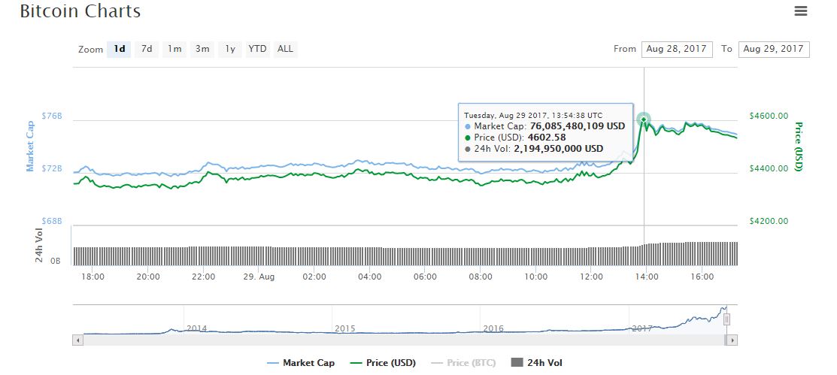This screenshot has width=837, height=375.
Task: Enable the Price (BTC) series in legend
Action: pyautogui.click(x=462, y=363)
